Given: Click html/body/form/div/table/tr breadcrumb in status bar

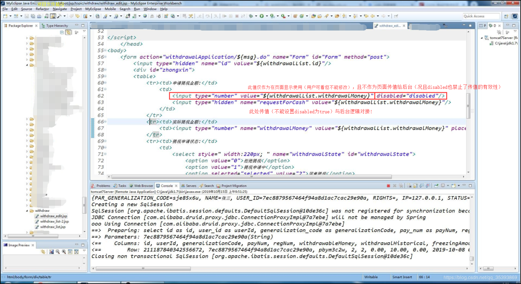Looking at the screenshot, I should click(29, 277).
